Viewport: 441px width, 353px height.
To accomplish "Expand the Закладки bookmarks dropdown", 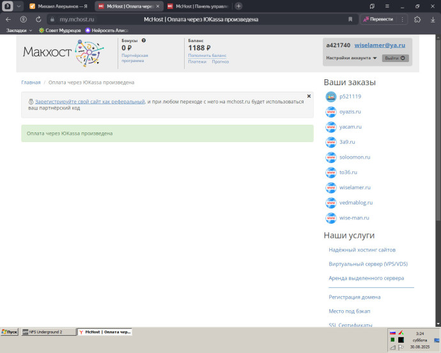I will (x=19, y=31).
